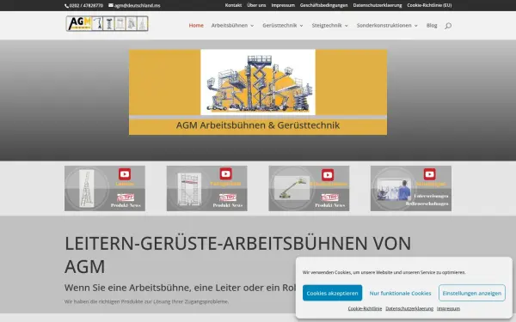Expand the Steigtechnik dropdown menu
Image resolution: width=516 pixels, height=322 pixels.
tap(329, 26)
